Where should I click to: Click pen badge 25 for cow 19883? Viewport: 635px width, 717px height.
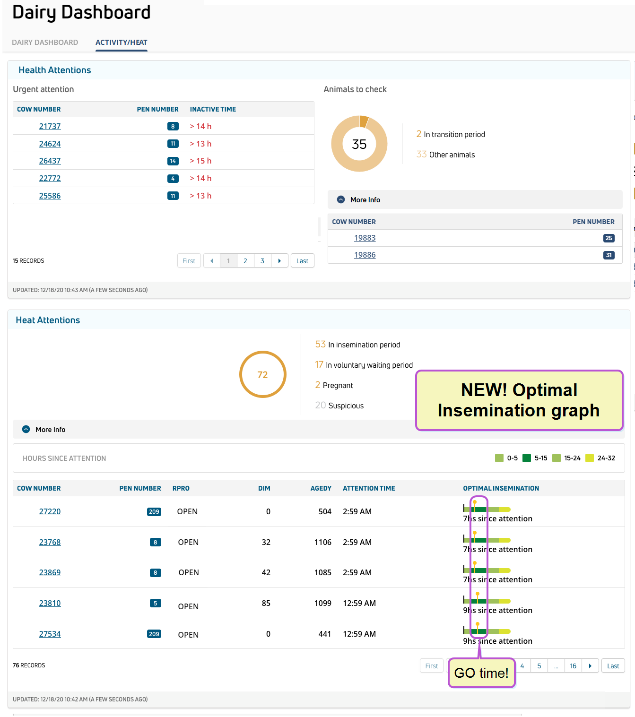click(x=609, y=238)
